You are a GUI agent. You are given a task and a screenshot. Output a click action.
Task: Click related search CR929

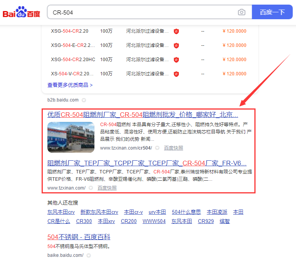[206, 221]
